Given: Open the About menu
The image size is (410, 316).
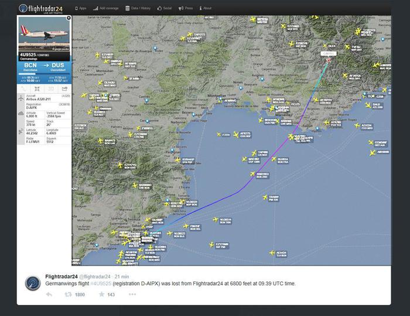Looking at the screenshot, I should coord(206,9).
